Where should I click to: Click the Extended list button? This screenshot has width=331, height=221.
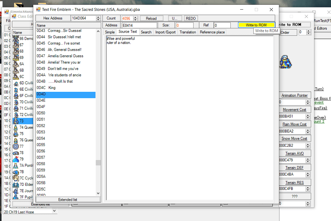tap(68, 199)
